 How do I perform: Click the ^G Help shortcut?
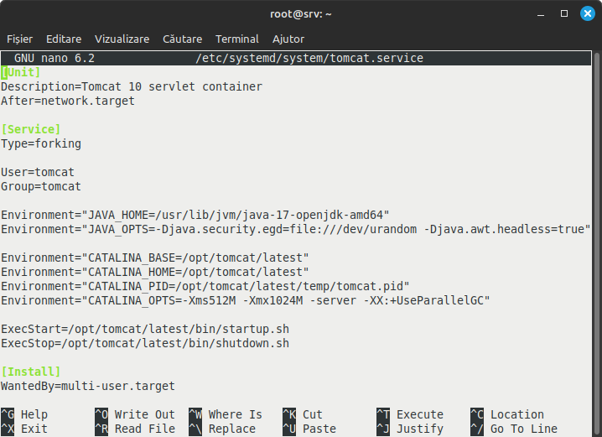click(25, 414)
